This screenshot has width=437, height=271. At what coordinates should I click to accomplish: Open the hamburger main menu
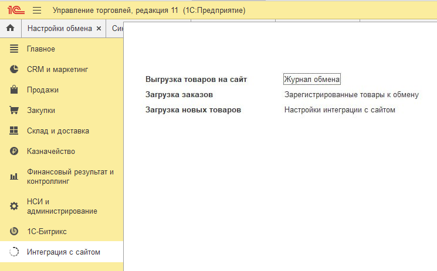[37, 11]
